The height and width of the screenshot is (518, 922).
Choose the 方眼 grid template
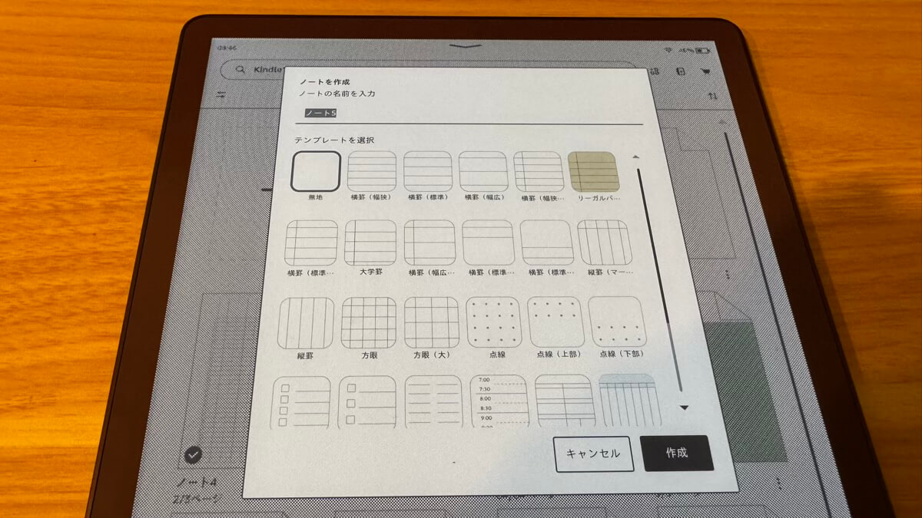(x=368, y=322)
